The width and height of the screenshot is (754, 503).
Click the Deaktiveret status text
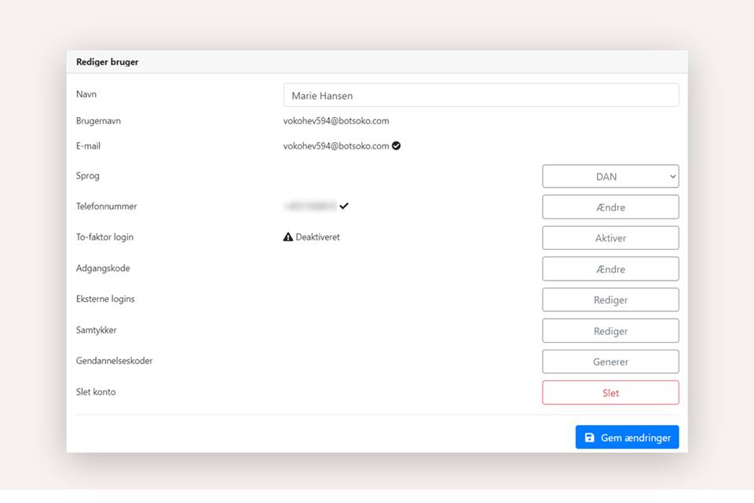[317, 237]
